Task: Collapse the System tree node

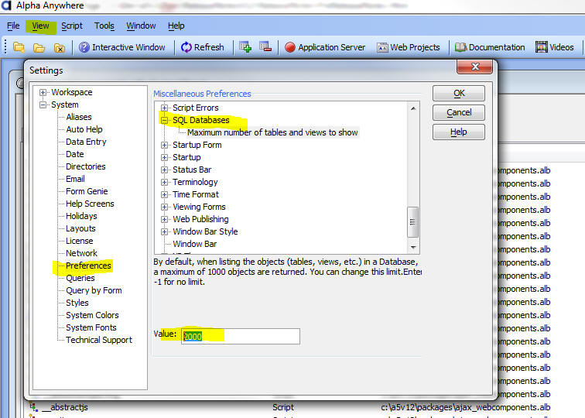Action: pyautogui.click(x=43, y=104)
